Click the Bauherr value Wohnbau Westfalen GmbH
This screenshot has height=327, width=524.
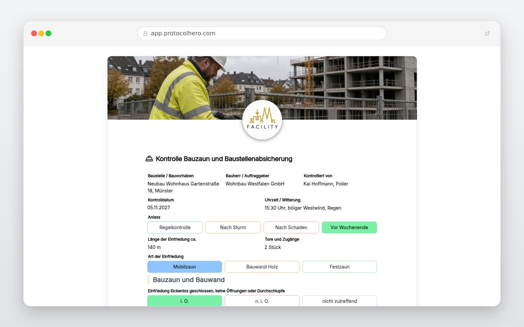click(255, 184)
